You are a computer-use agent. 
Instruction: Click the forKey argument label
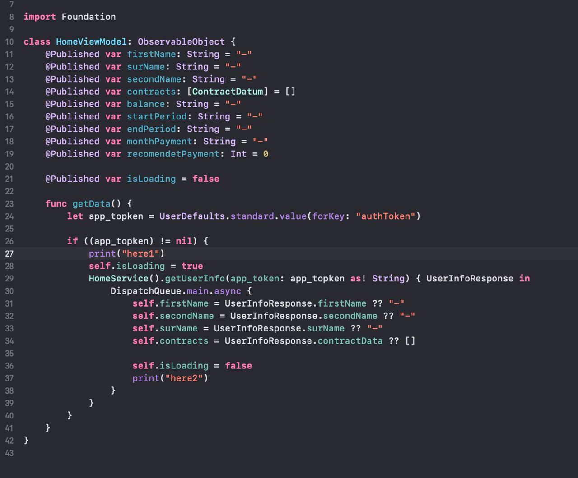click(328, 216)
